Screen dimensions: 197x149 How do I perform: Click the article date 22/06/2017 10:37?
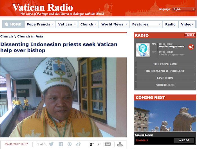pos(16,144)
